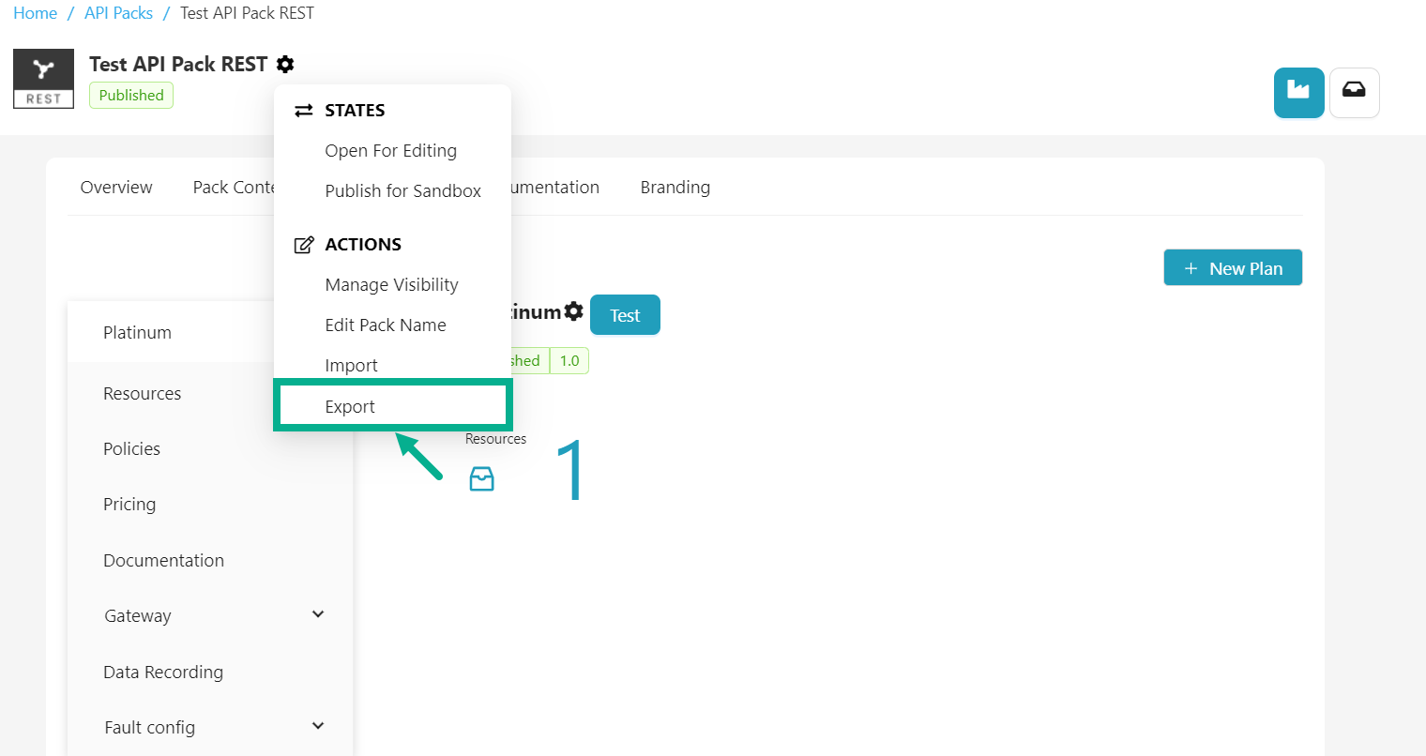Choose Import in the actions menu
Screen dimensions: 1426x756
point(351,366)
